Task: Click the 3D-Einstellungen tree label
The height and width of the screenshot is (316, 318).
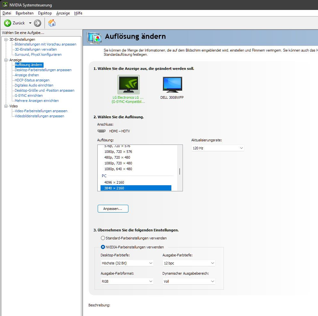Action: [22, 39]
